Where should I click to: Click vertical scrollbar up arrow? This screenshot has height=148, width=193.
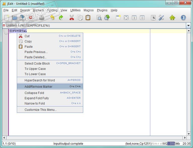point(189,31)
